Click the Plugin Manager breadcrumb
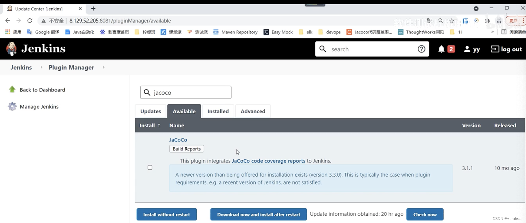The width and height of the screenshot is (526, 223). tap(71, 67)
